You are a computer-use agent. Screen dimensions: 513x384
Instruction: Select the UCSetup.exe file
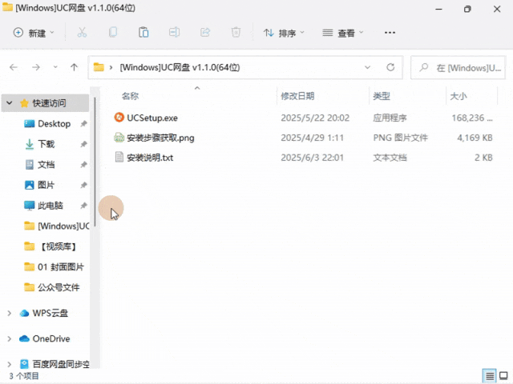(152, 118)
